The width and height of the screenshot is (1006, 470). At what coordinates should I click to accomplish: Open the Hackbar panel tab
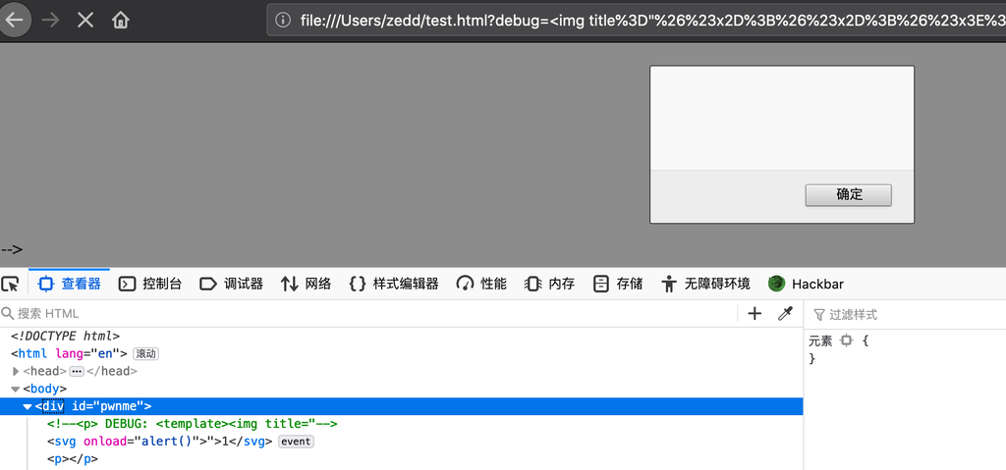pos(806,284)
